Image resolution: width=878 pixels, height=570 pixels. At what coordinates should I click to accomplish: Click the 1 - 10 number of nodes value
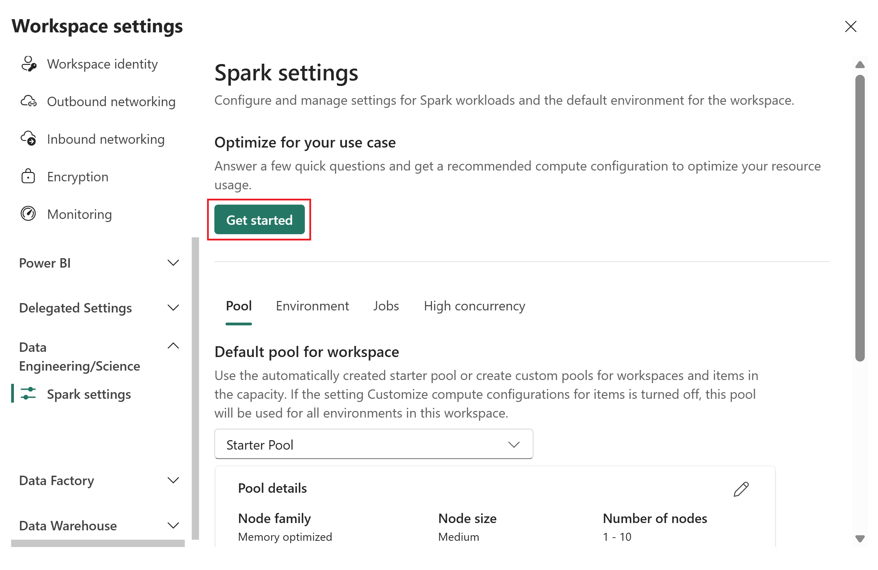(617, 537)
